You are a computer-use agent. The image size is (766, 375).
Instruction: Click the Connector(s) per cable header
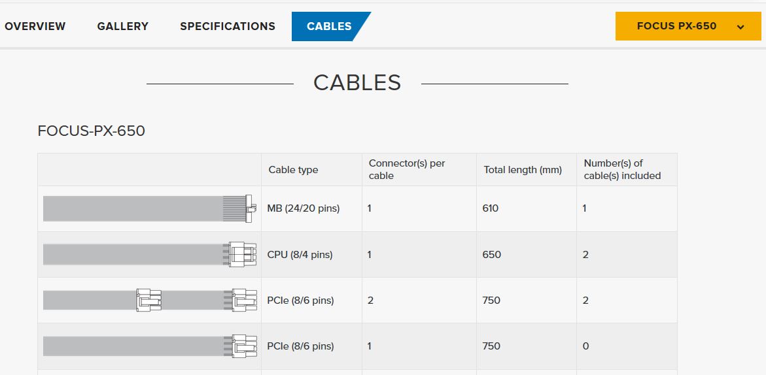click(x=407, y=169)
